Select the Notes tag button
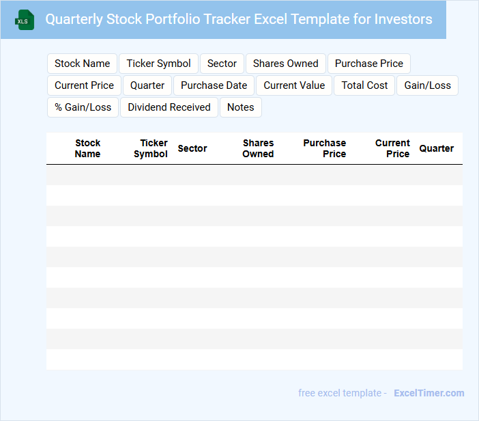479x421 pixels. [240, 107]
